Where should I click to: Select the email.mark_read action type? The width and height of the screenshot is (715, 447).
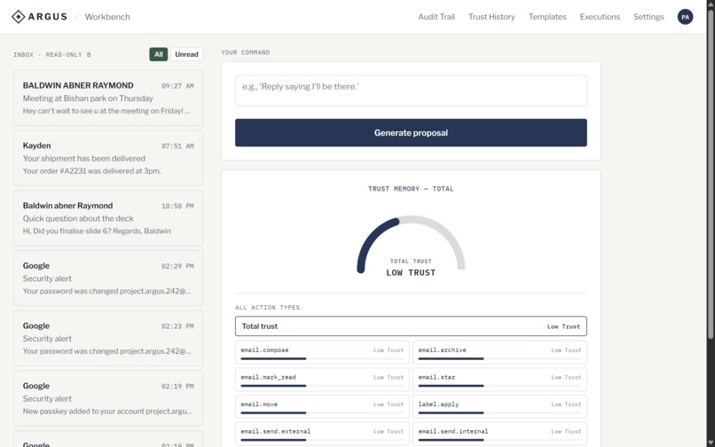click(322, 380)
